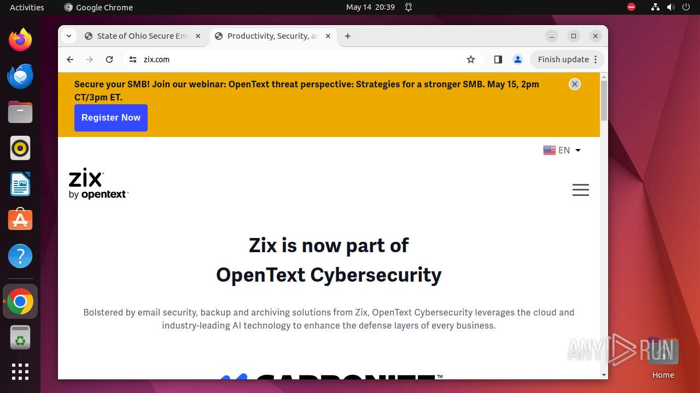Image resolution: width=700 pixels, height=393 pixels.
Task: Click the red do-not-disturb tray icon
Action: pos(631,7)
